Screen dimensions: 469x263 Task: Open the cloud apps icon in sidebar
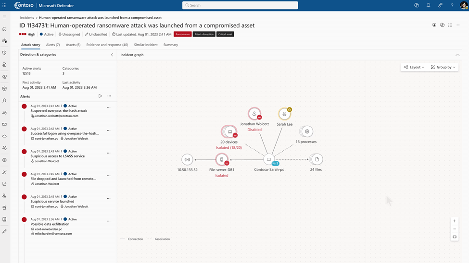(x=4, y=136)
